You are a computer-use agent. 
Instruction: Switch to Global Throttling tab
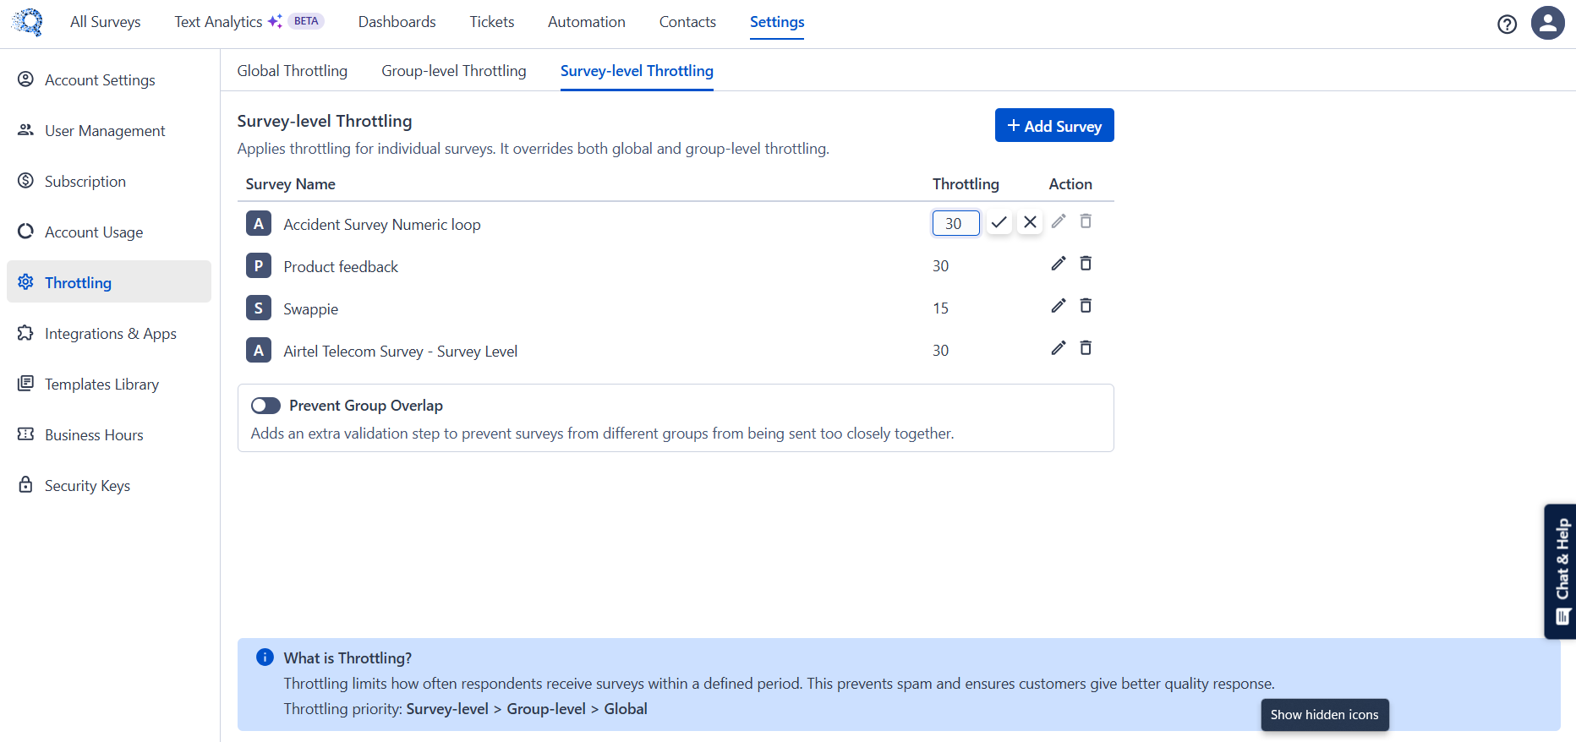tap(292, 71)
